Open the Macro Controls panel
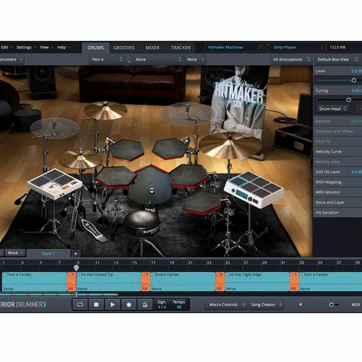This screenshot has height=362, width=362. click(x=226, y=305)
